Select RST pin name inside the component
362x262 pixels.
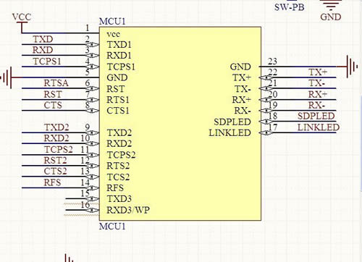point(116,89)
